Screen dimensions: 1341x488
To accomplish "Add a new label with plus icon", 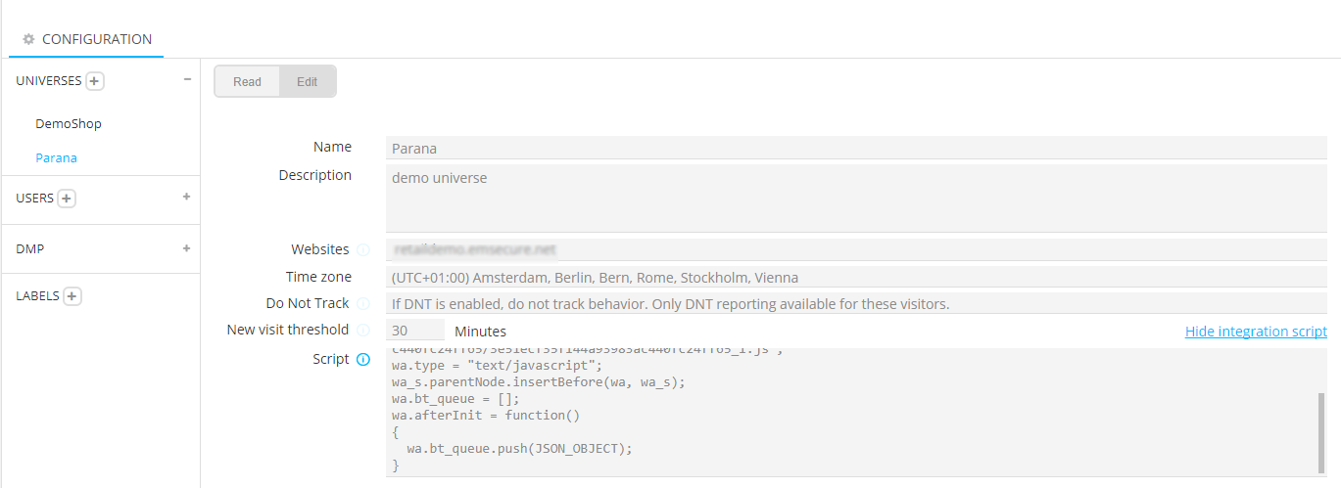I will pos(72,296).
